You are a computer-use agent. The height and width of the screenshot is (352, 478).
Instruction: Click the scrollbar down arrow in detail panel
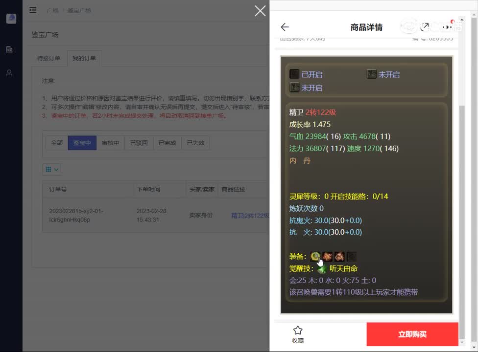click(x=462, y=342)
